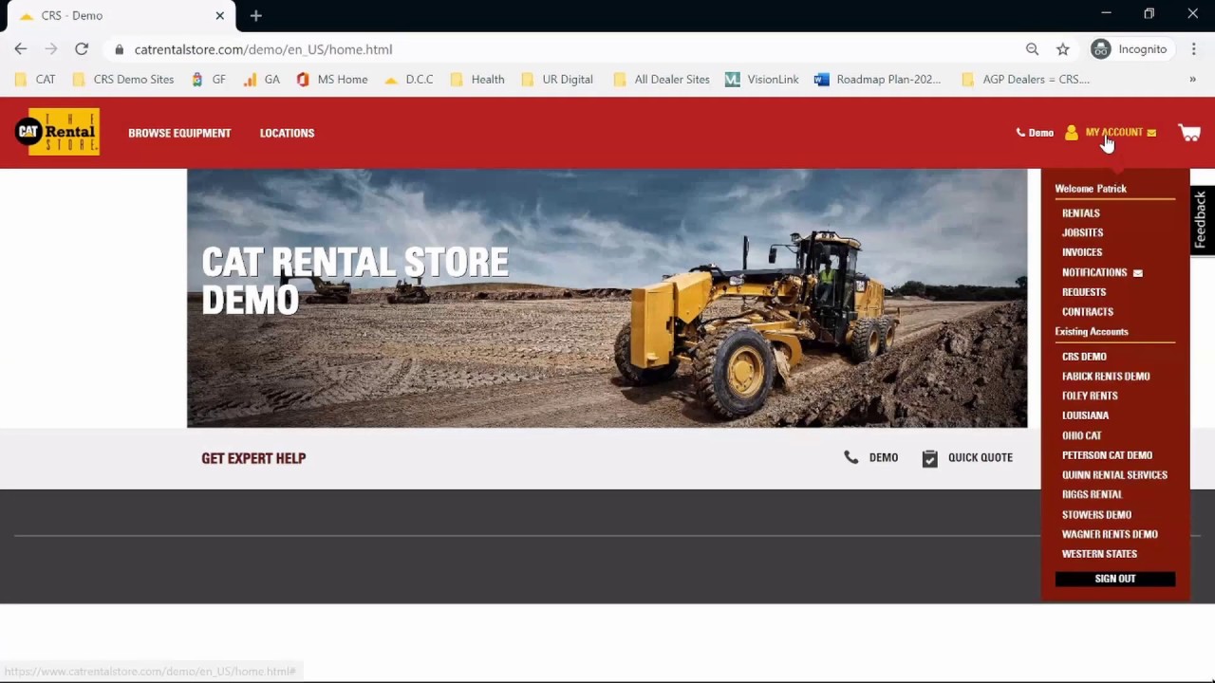Open the AGP Dealers bookmarks folder
The width and height of the screenshot is (1215, 683).
pos(1025,80)
